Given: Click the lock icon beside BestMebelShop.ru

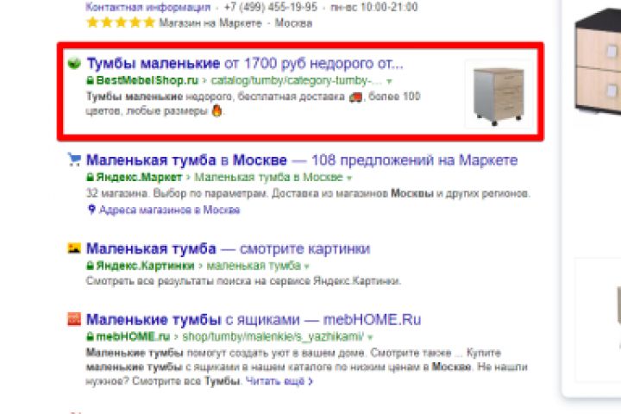Looking at the screenshot, I should [x=91, y=80].
